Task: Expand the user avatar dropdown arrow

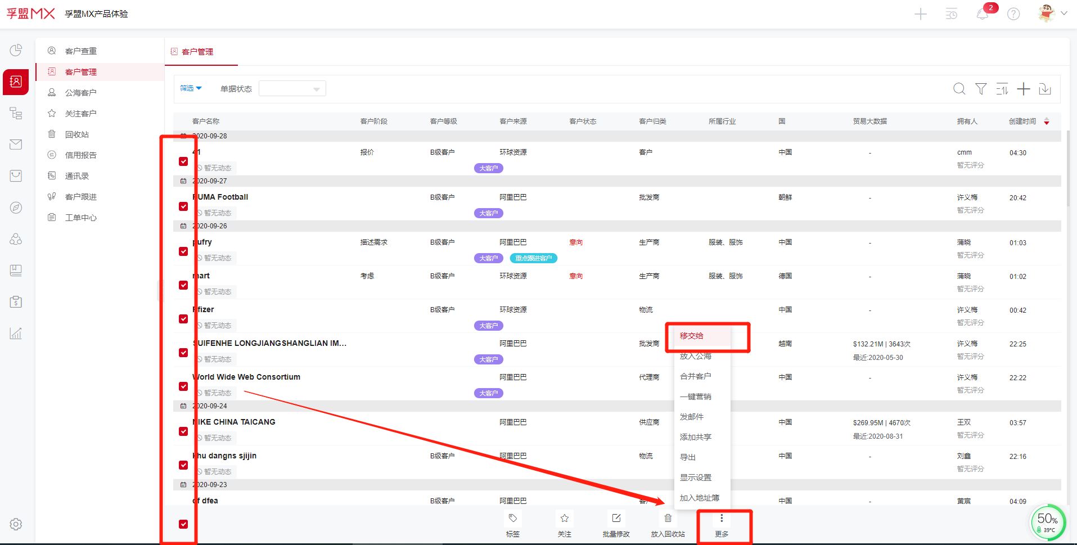Action: click(x=1064, y=13)
